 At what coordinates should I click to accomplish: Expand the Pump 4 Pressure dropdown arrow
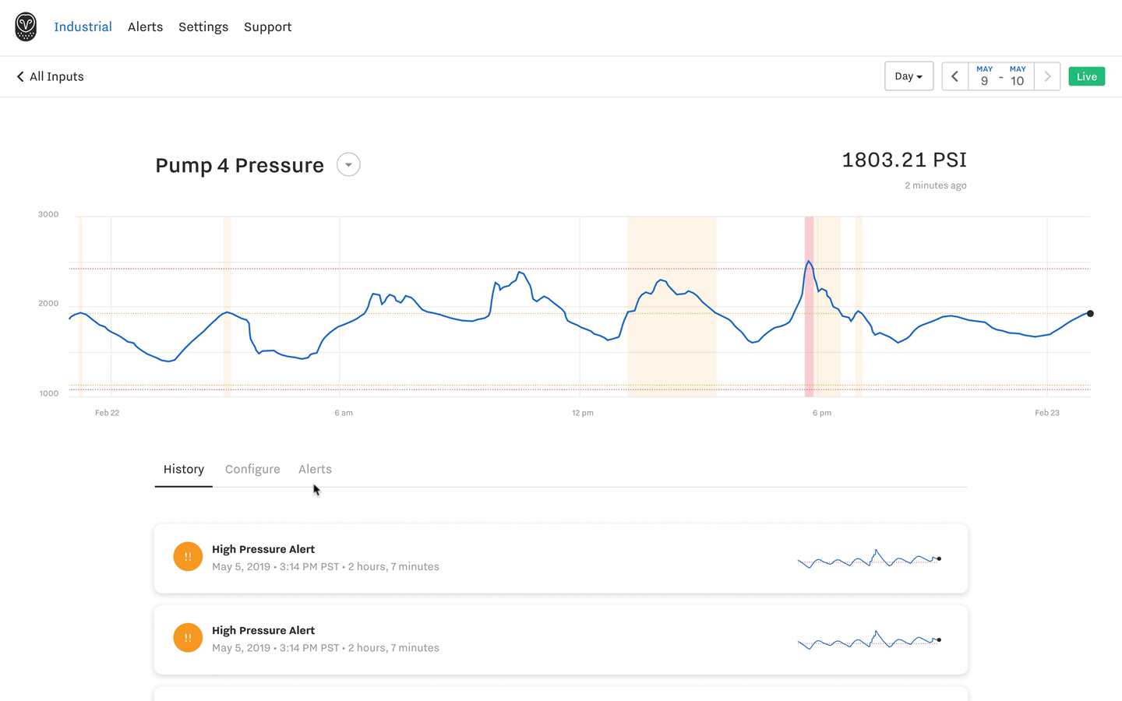pos(348,164)
